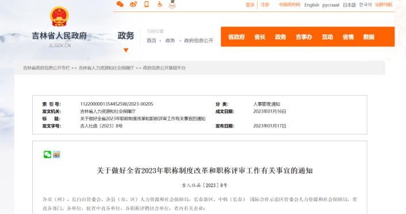Click the article main headline

tap(205, 170)
